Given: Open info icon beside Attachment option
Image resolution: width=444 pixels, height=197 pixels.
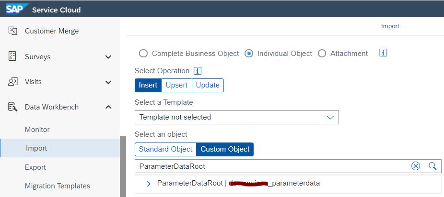Looking at the screenshot, I should pos(383,53).
